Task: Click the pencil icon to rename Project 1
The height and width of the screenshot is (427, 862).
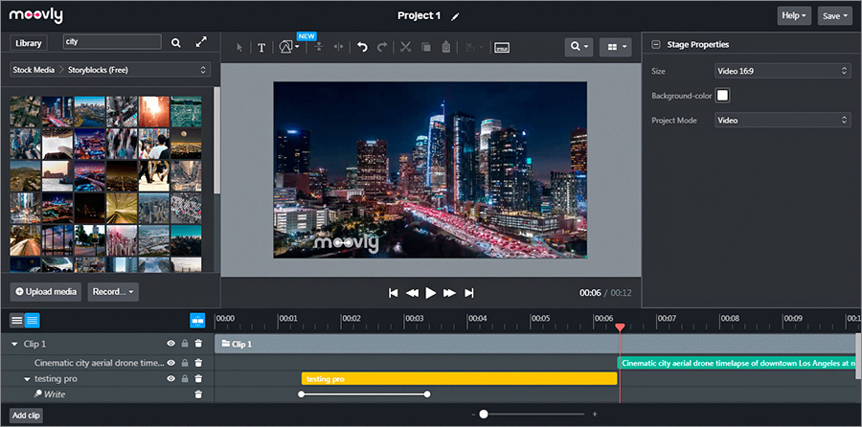Action: click(455, 16)
